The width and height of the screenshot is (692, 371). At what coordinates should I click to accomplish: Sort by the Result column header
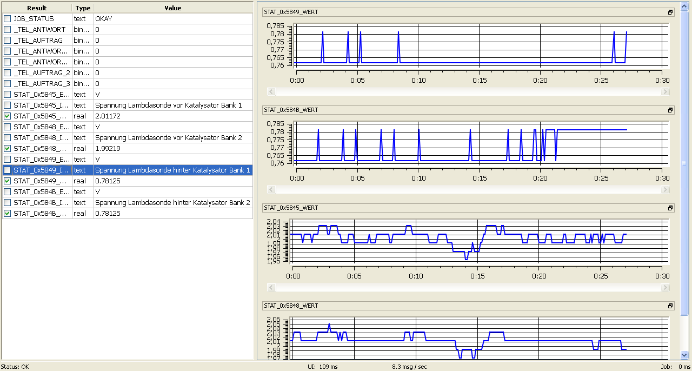[x=37, y=8]
